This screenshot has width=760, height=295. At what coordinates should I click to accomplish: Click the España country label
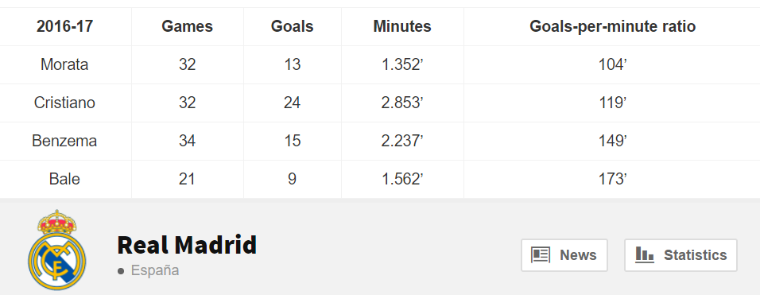(154, 270)
